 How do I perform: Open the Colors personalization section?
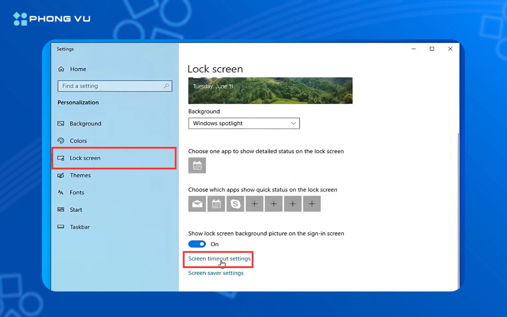tap(78, 141)
